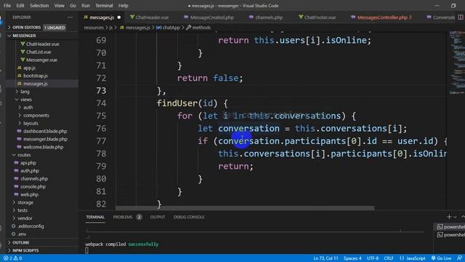The height and width of the screenshot is (262, 465).
Task: Select the Terminal panel tab
Action: pos(95,217)
